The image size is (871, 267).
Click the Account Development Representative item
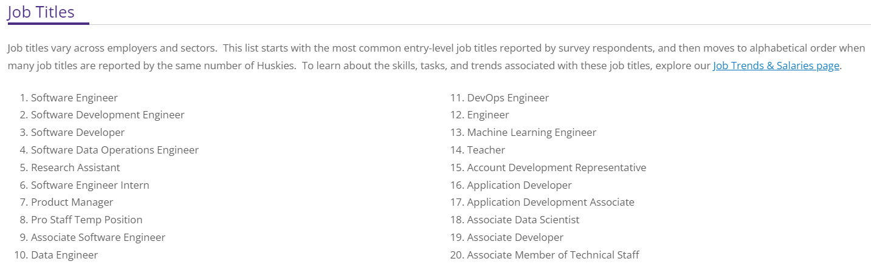[556, 167]
